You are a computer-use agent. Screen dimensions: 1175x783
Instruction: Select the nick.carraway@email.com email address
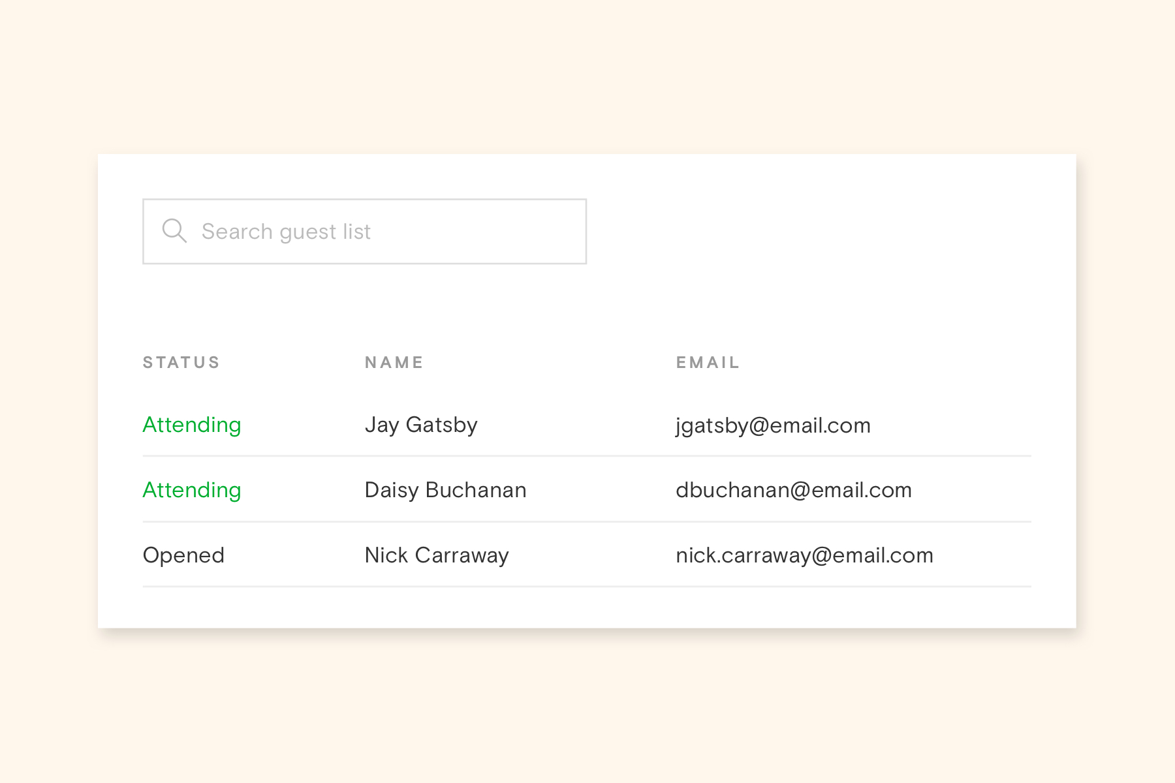point(804,555)
